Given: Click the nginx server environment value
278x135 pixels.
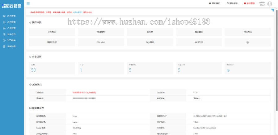Looking at the screenshot, I should 75,122.
